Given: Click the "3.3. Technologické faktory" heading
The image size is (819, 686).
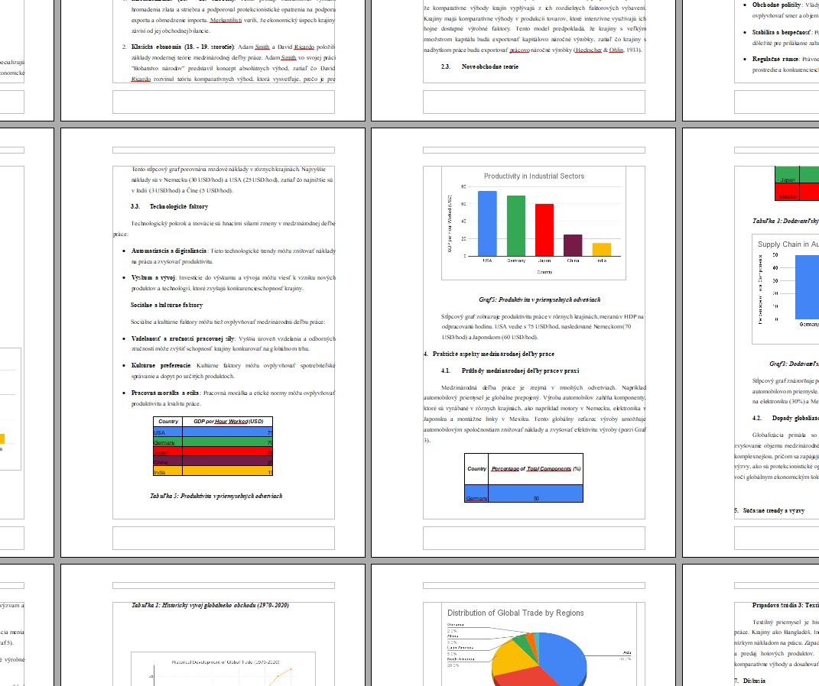Looking at the screenshot, I should [169, 206].
